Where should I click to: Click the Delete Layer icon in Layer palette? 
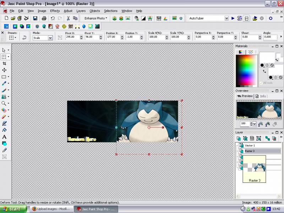click(x=274, y=138)
